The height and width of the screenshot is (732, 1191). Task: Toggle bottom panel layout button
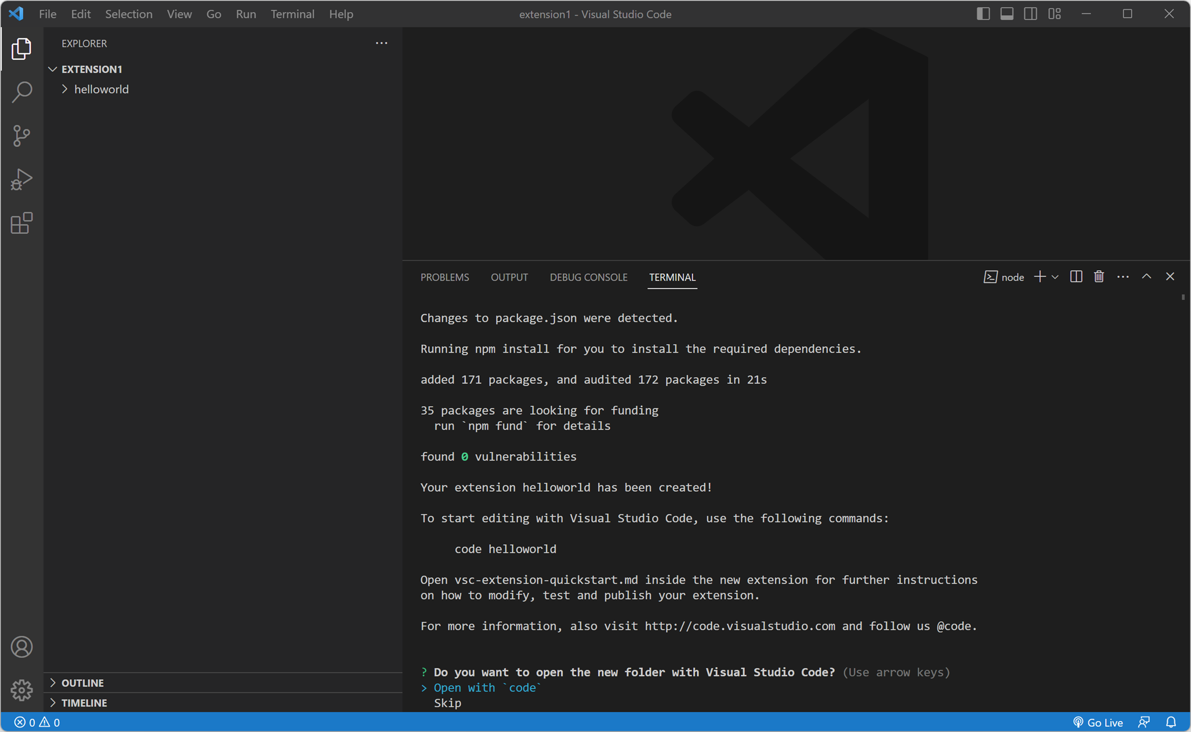pos(1007,14)
